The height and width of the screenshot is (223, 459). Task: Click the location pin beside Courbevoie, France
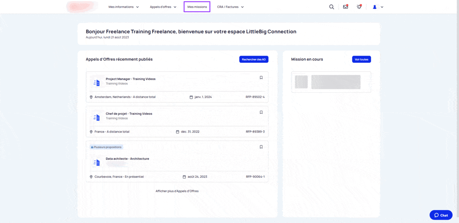point(91,177)
